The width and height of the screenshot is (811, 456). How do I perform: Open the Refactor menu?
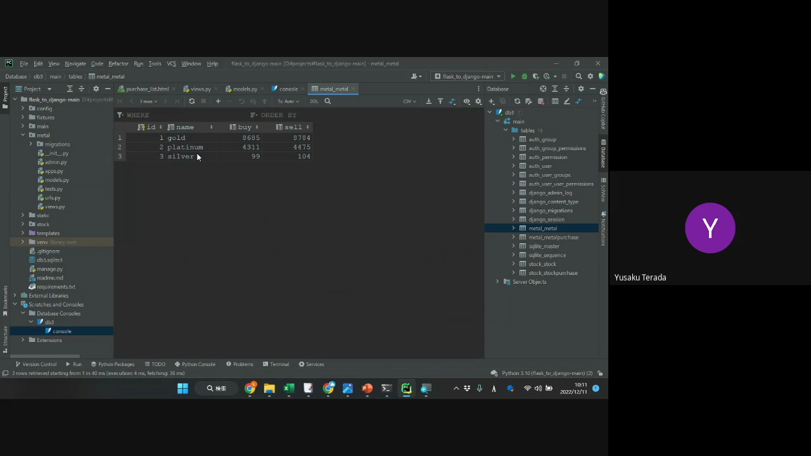(118, 64)
